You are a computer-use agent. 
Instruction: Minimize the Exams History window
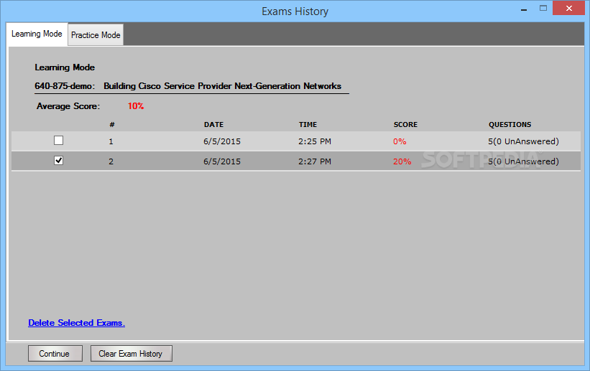(x=524, y=9)
